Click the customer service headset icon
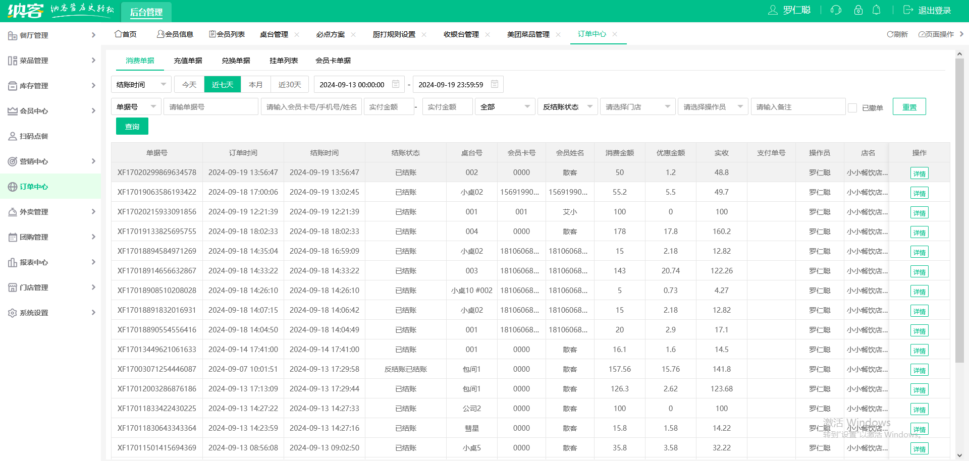This screenshot has height=461, width=969. click(x=836, y=10)
